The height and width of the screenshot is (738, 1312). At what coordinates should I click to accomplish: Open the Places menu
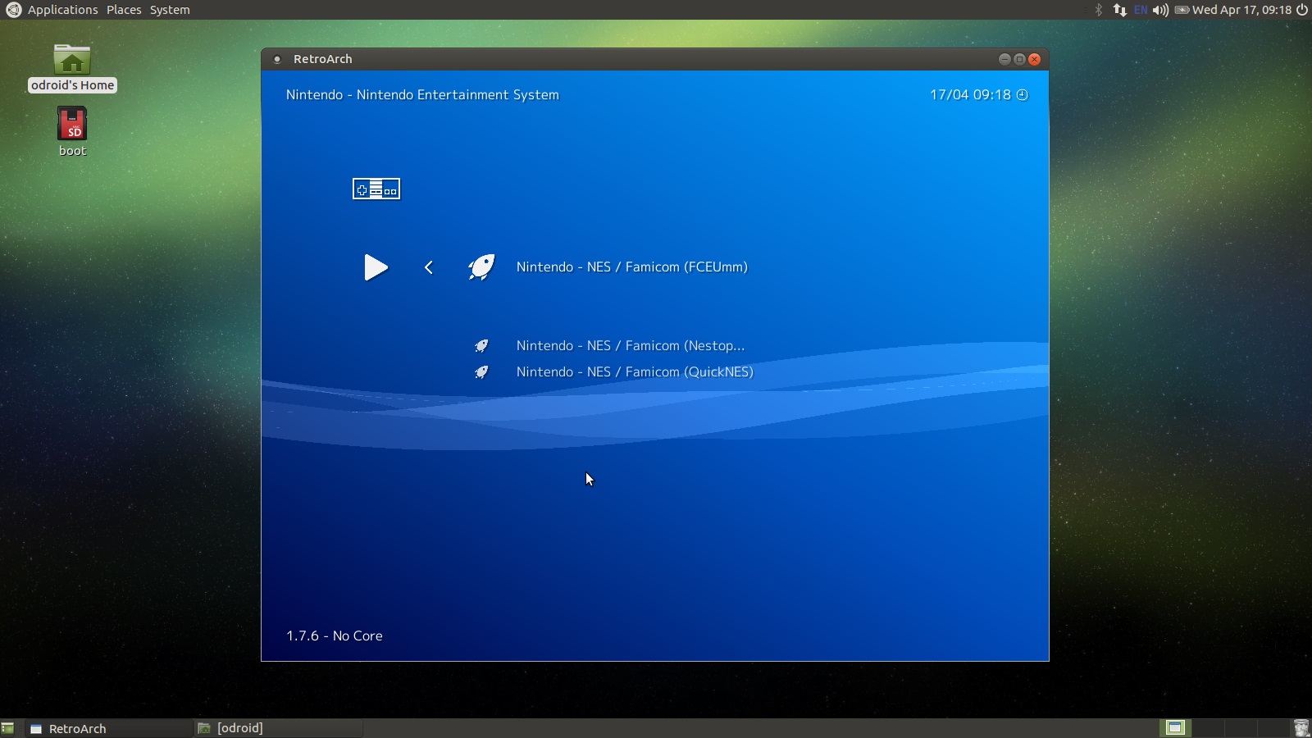pos(124,10)
